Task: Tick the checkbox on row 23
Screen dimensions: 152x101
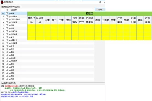Action: pyautogui.click(x=7, y=79)
